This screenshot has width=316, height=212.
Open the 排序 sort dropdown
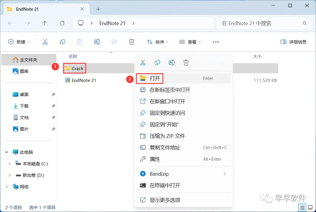[x=158, y=42]
